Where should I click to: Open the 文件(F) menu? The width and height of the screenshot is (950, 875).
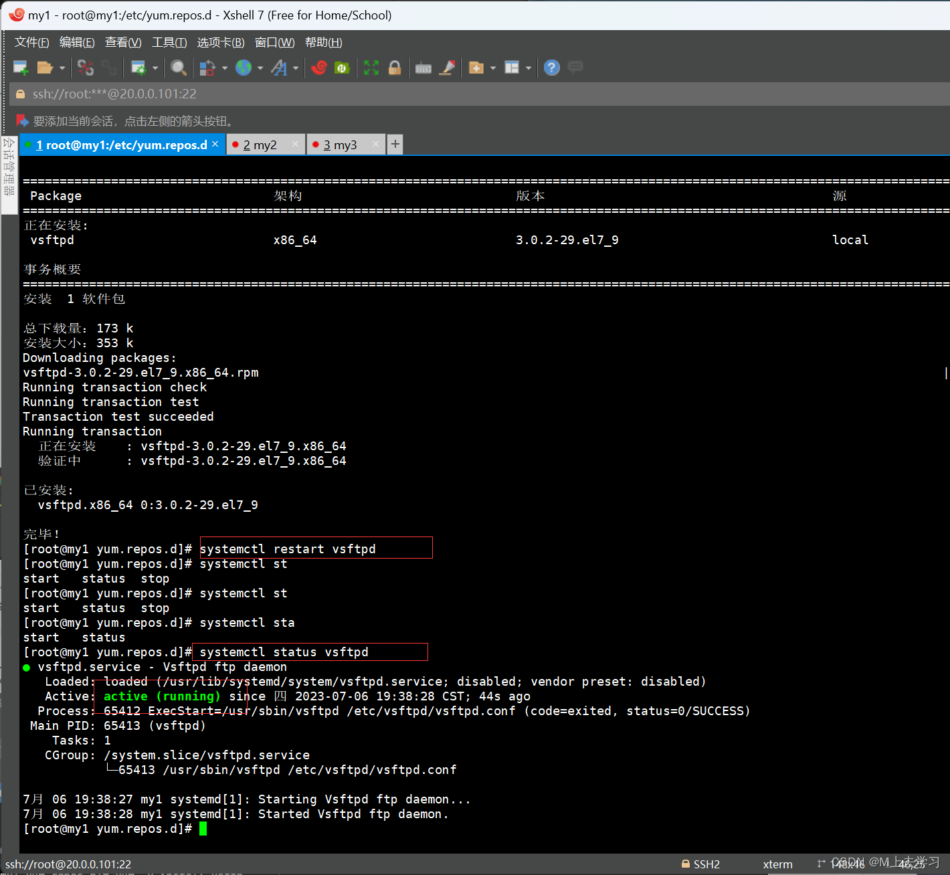click(32, 42)
